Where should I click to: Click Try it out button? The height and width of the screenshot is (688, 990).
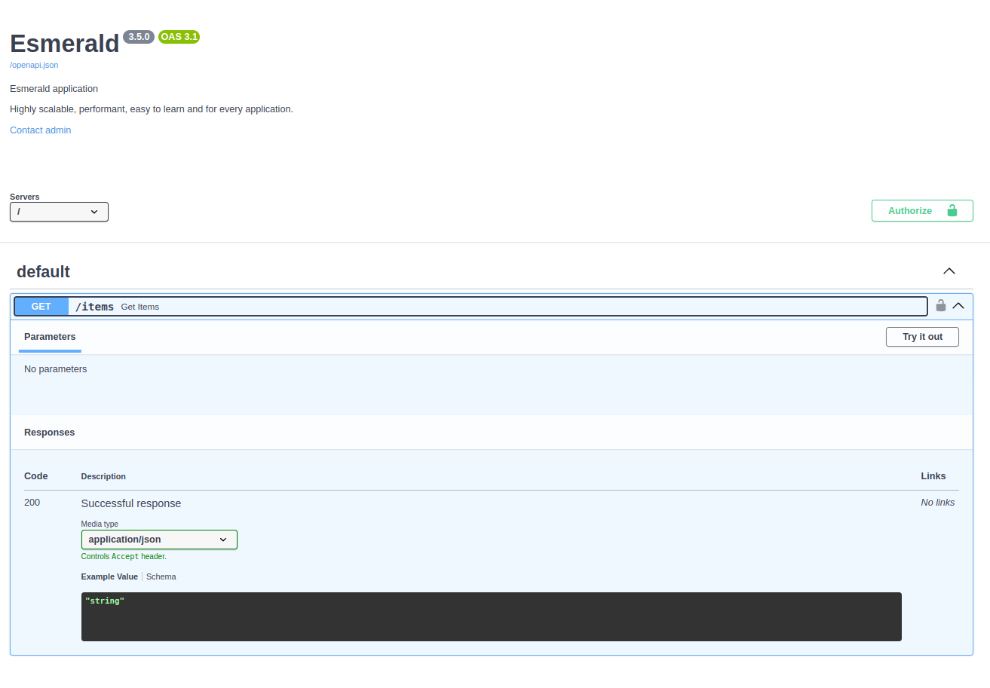pos(922,337)
